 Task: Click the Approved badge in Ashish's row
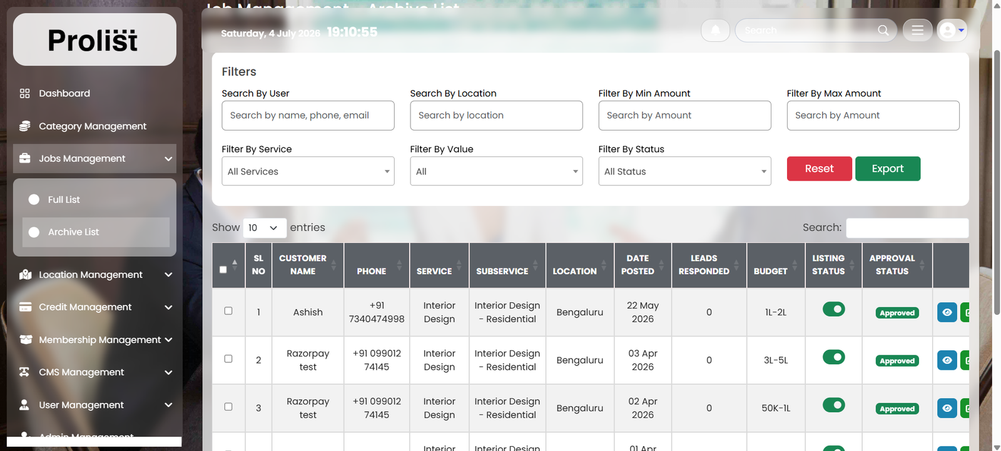click(897, 313)
